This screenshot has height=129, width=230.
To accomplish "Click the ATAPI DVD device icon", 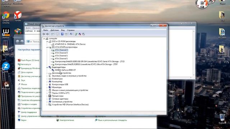I will (x=53, y=44).
